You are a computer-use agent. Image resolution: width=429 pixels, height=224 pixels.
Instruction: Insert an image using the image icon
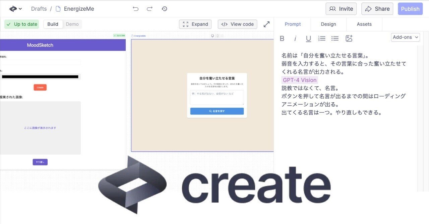click(x=349, y=38)
